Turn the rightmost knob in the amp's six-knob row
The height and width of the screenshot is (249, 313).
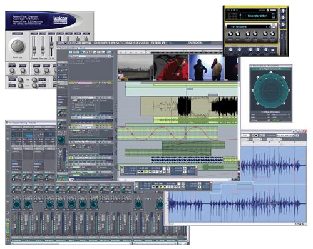click(272, 34)
